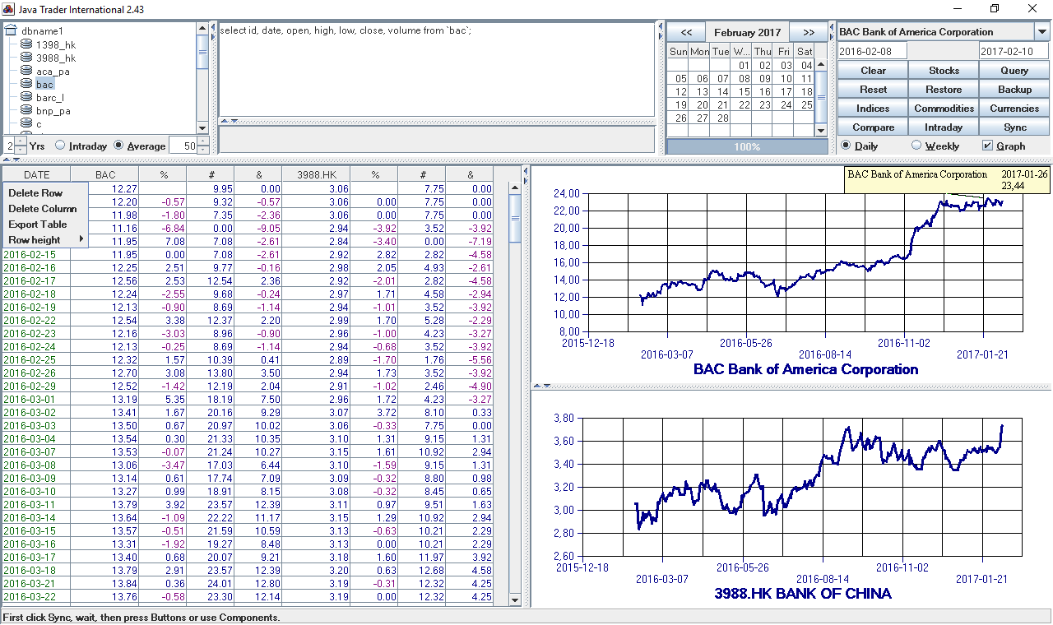
Task: Click the database icon beside bac
Action: (27, 84)
